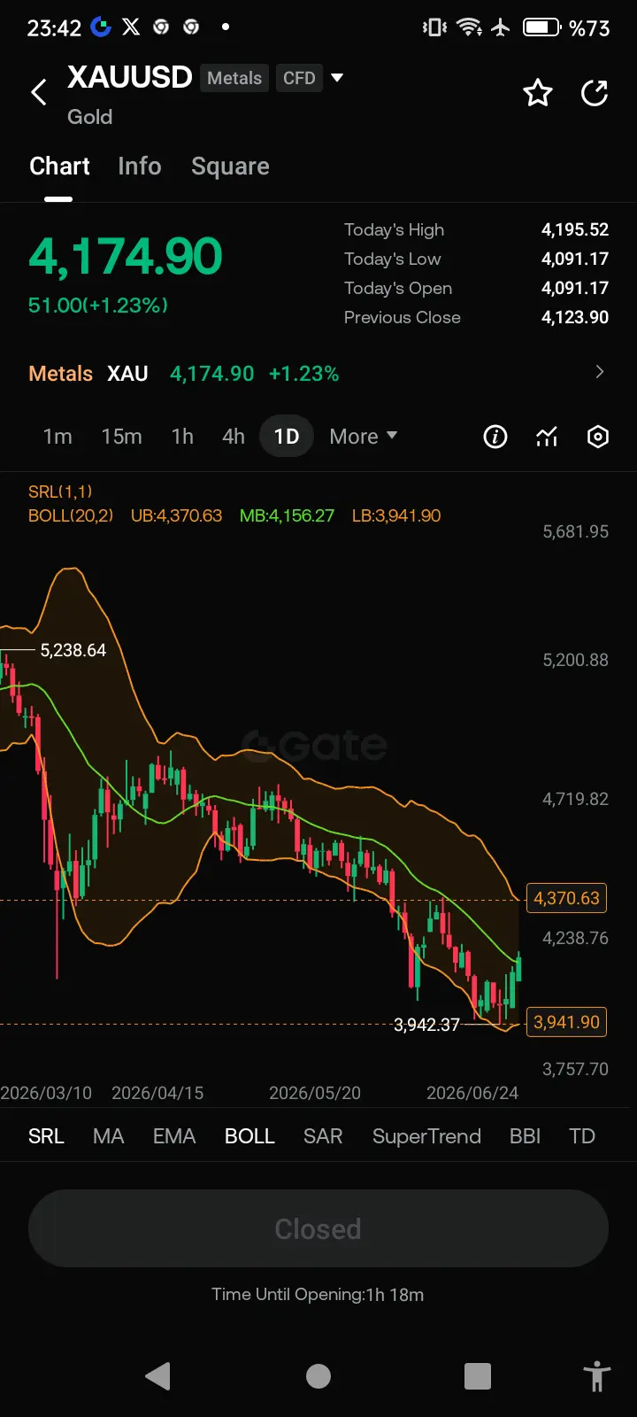
Task: Toggle the MA indicator
Action: [x=109, y=1136]
